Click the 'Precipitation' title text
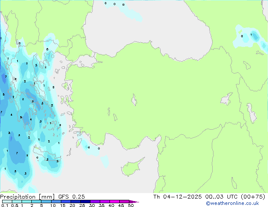Viewport: 268px width, 207px height. point(18,197)
